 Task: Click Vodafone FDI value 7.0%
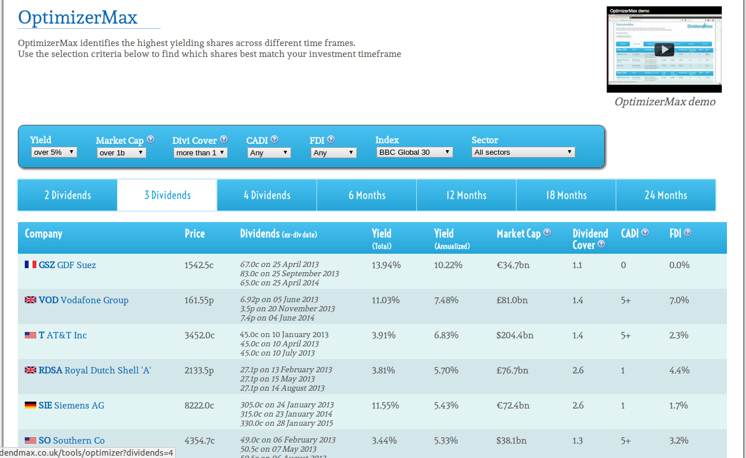(x=679, y=300)
